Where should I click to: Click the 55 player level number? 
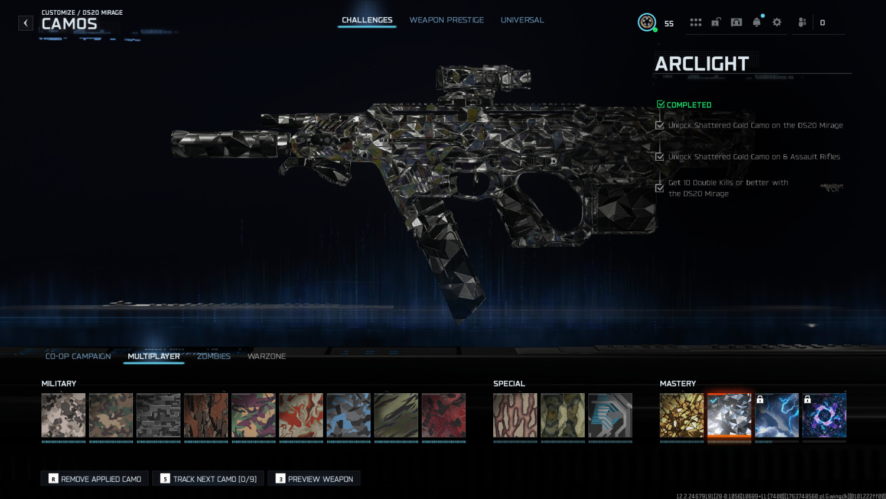coord(669,24)
